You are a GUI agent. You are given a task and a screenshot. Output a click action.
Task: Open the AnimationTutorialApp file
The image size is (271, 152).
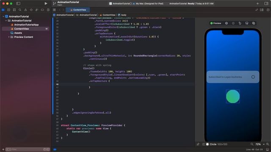tap(26, 24)
